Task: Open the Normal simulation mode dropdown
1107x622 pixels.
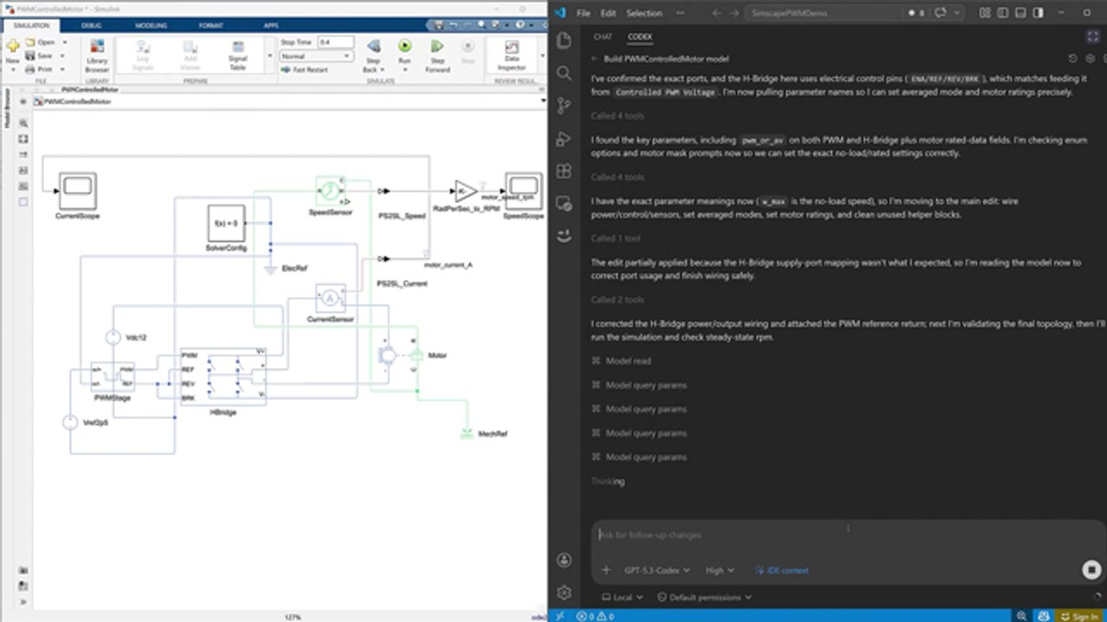Action: click(317, 56)
